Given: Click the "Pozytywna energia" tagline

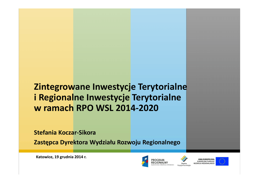Looking at the screenshot, I should point(184,165).
